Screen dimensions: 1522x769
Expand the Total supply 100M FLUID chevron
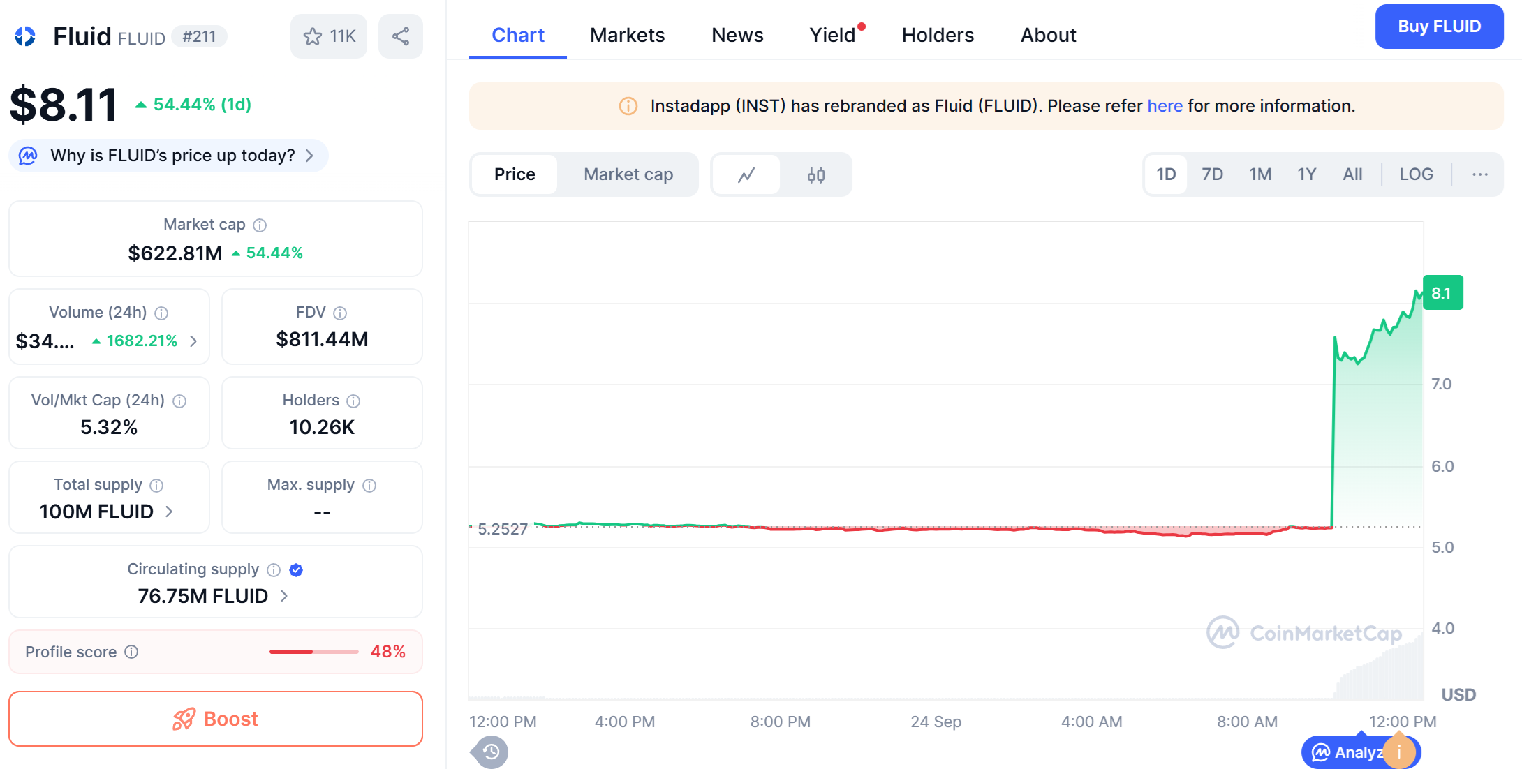point(169,512)
